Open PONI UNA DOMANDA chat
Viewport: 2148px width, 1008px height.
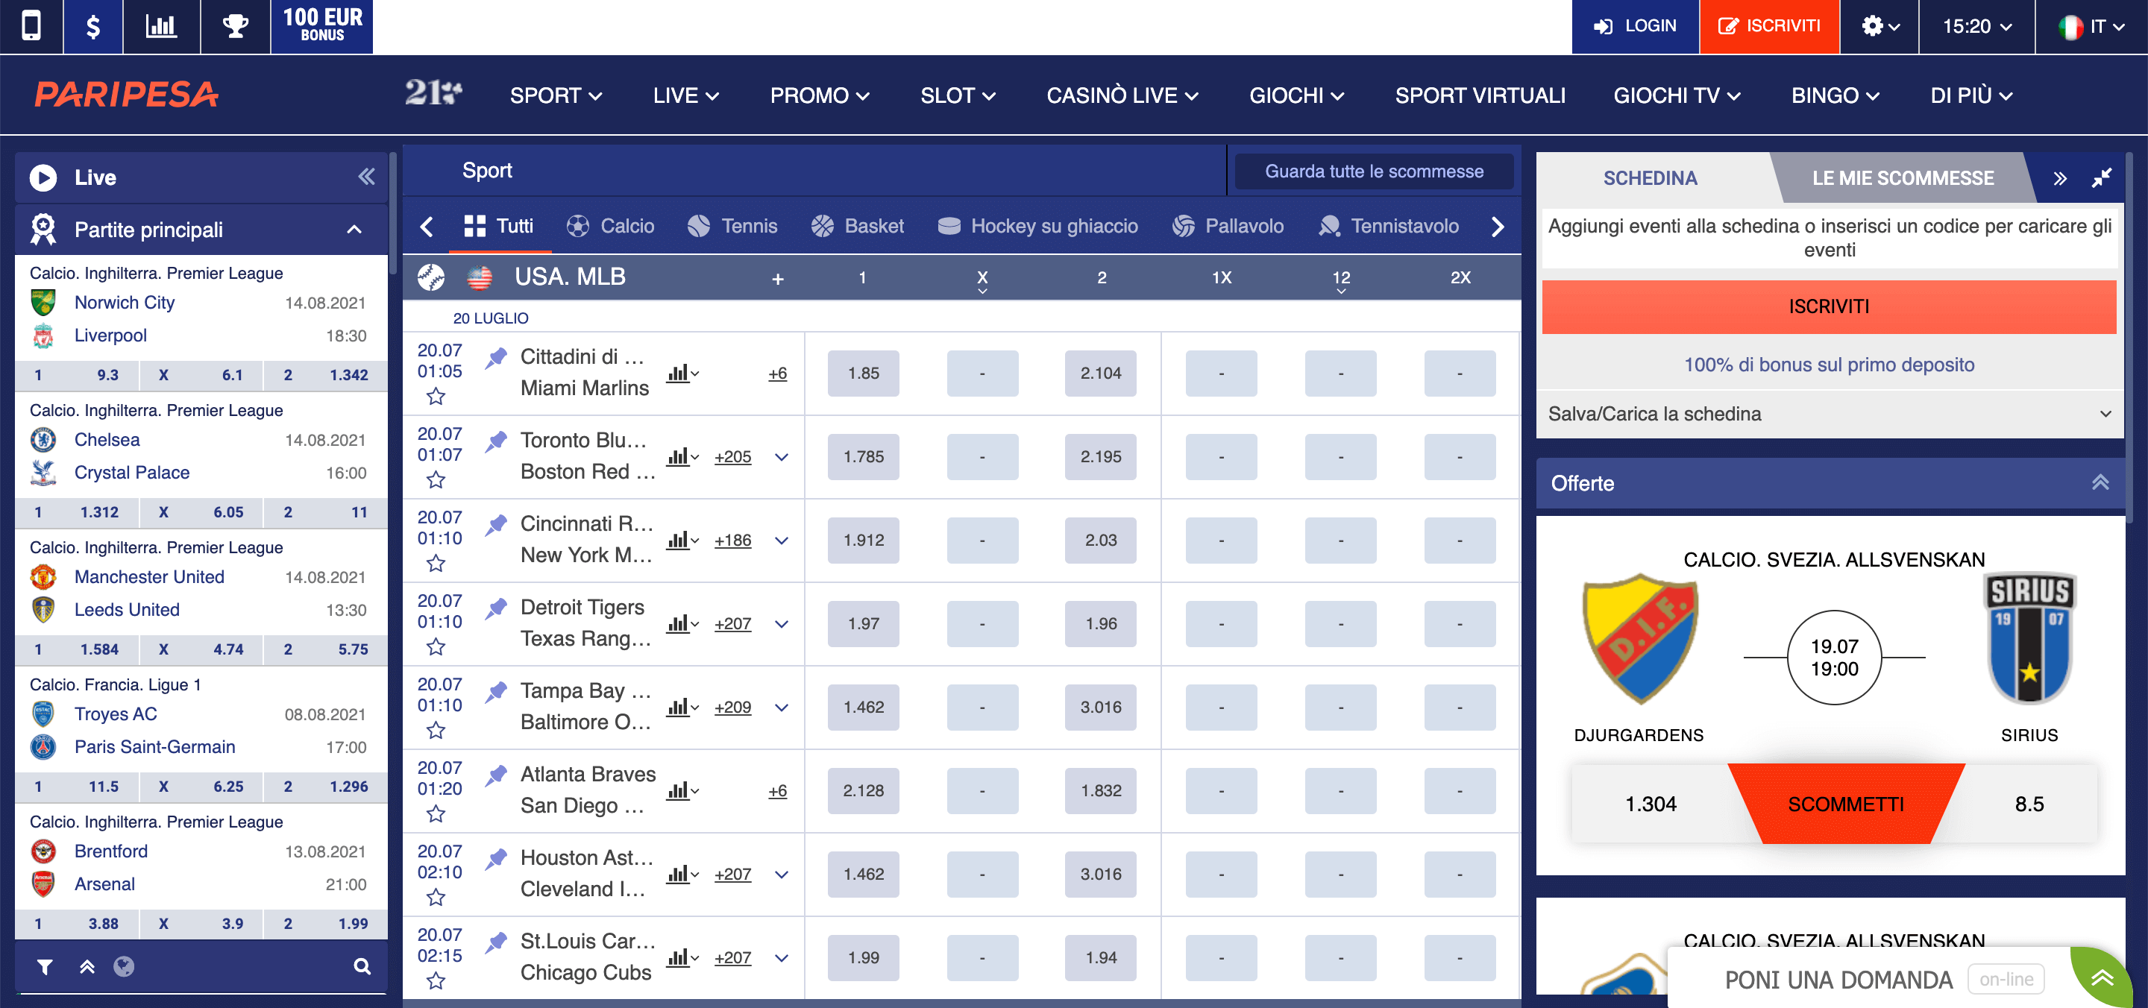click(x=1838, y=979)
